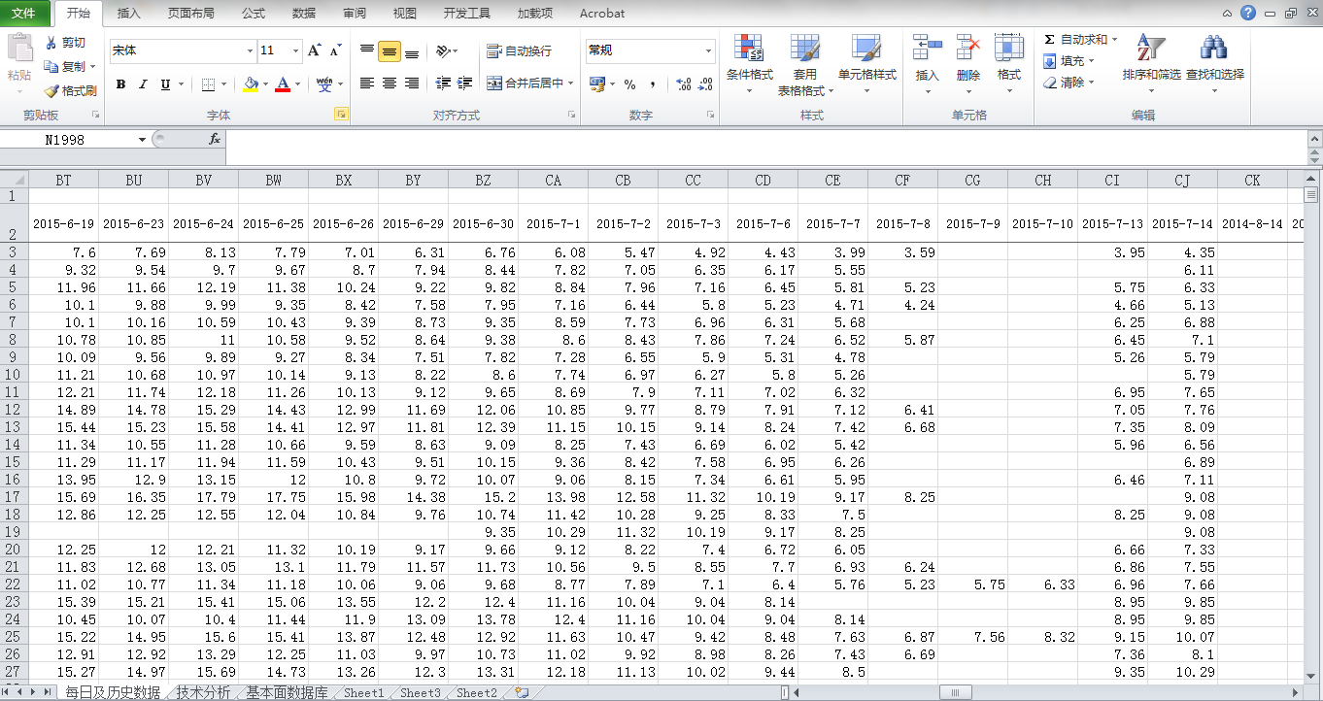Toggle underline formatting
Screen dimensions: 1323x701
tap(165, 84)
